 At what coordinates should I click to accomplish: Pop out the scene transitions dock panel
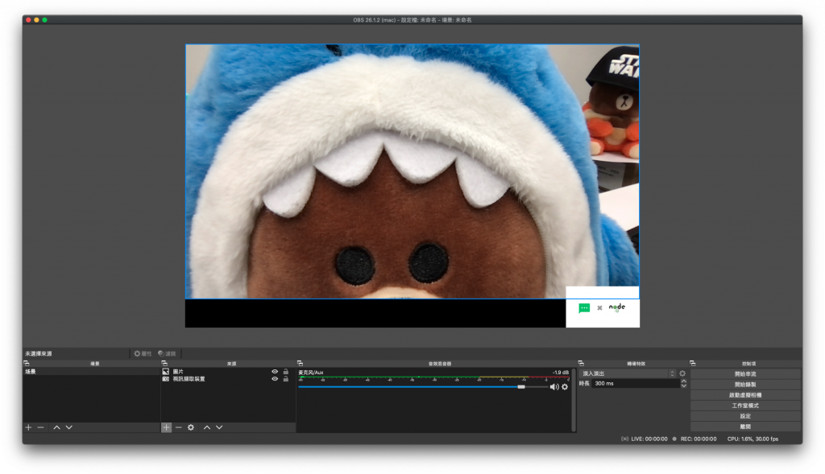pyautogui.click(x=581, y=363)
